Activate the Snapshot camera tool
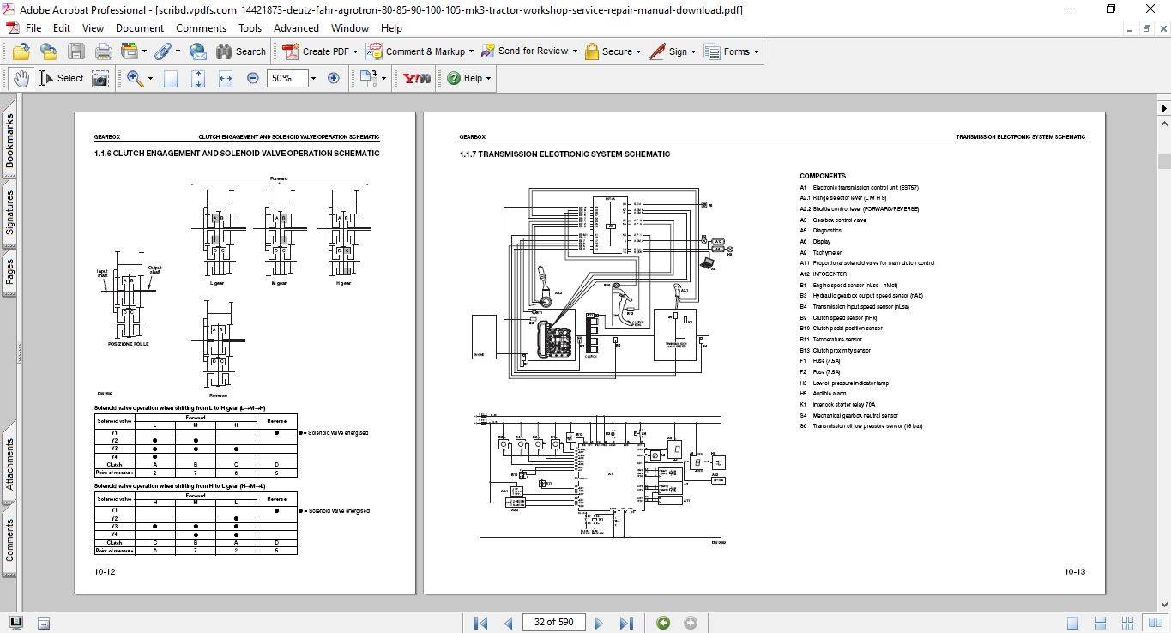 coord(100,78)
